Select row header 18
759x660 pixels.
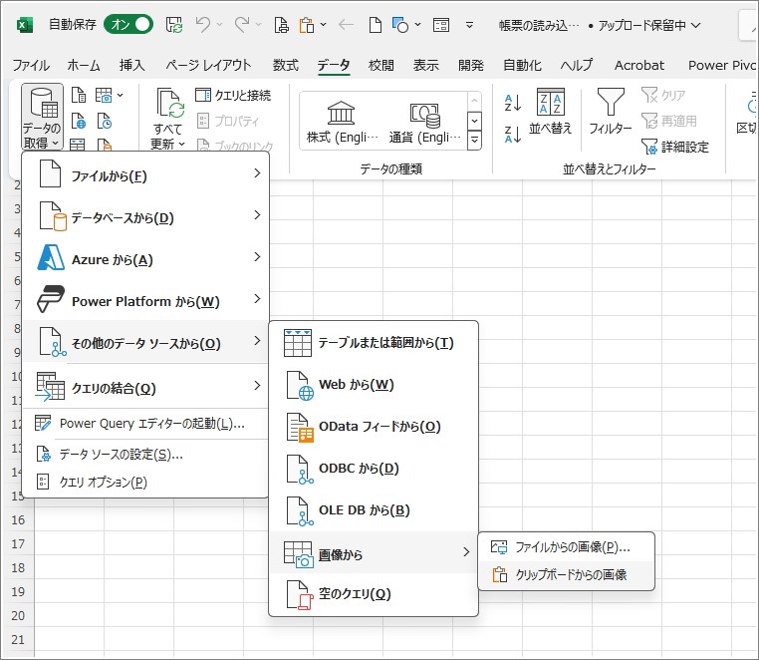[18, 567]
